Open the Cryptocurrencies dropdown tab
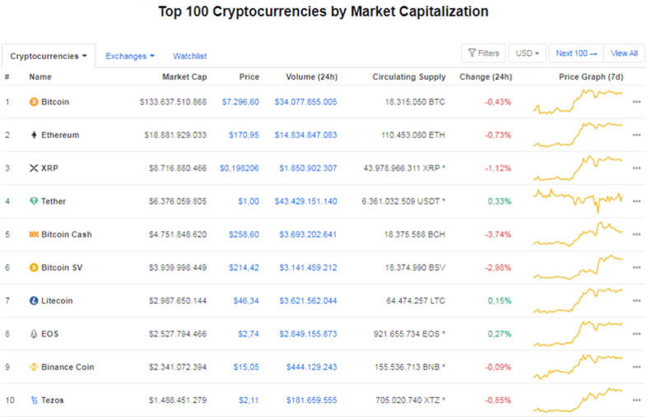657x417 pixels. click(x=49, y=56)
